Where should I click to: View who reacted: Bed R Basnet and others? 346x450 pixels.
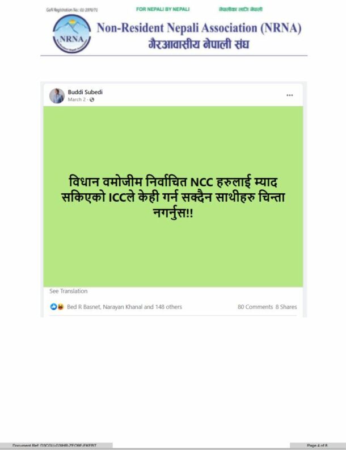124,307
